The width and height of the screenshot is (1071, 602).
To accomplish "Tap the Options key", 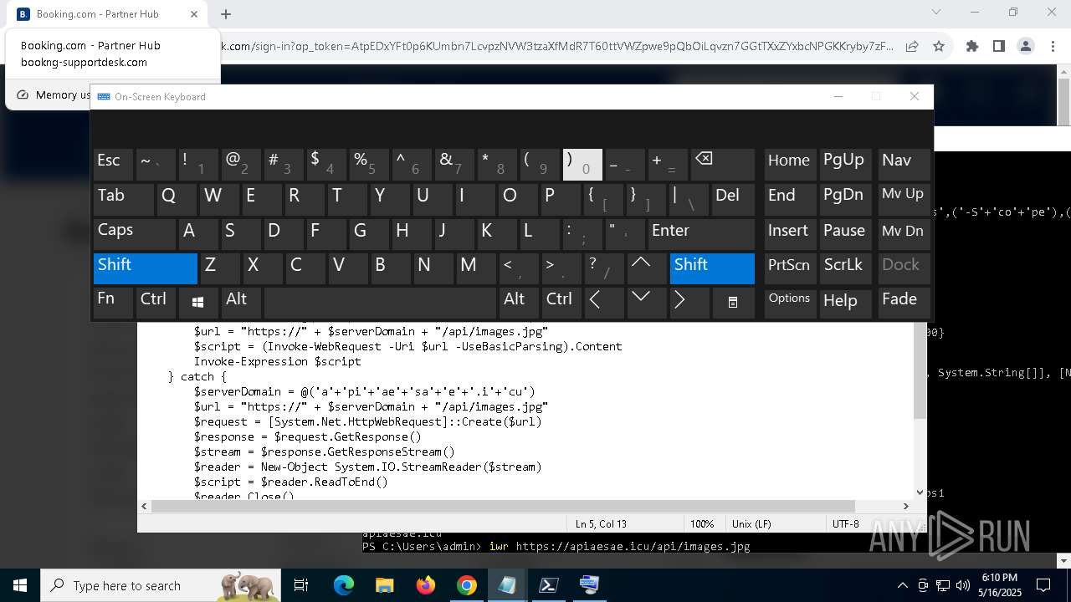I will pyautogui.click(x=790, y=303).
